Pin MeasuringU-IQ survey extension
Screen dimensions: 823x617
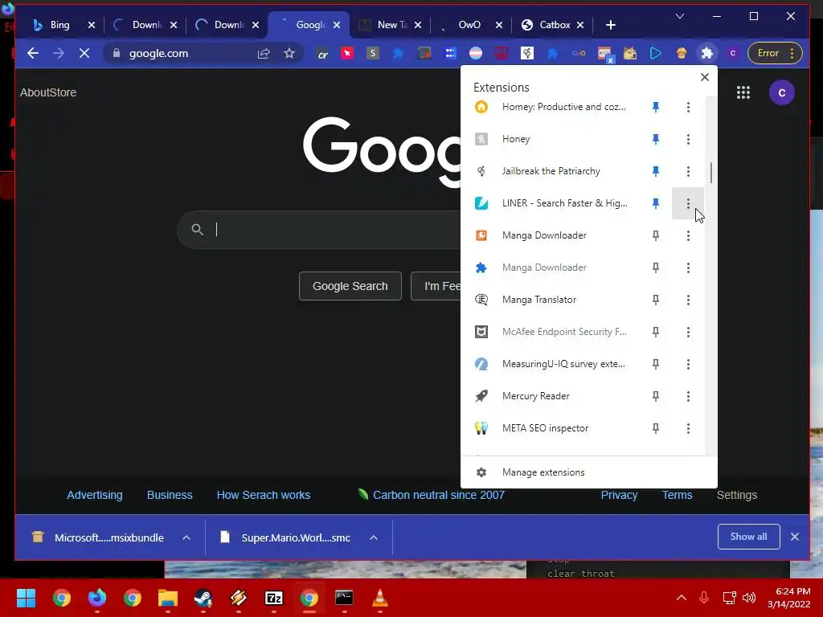(x=656, y=364)
